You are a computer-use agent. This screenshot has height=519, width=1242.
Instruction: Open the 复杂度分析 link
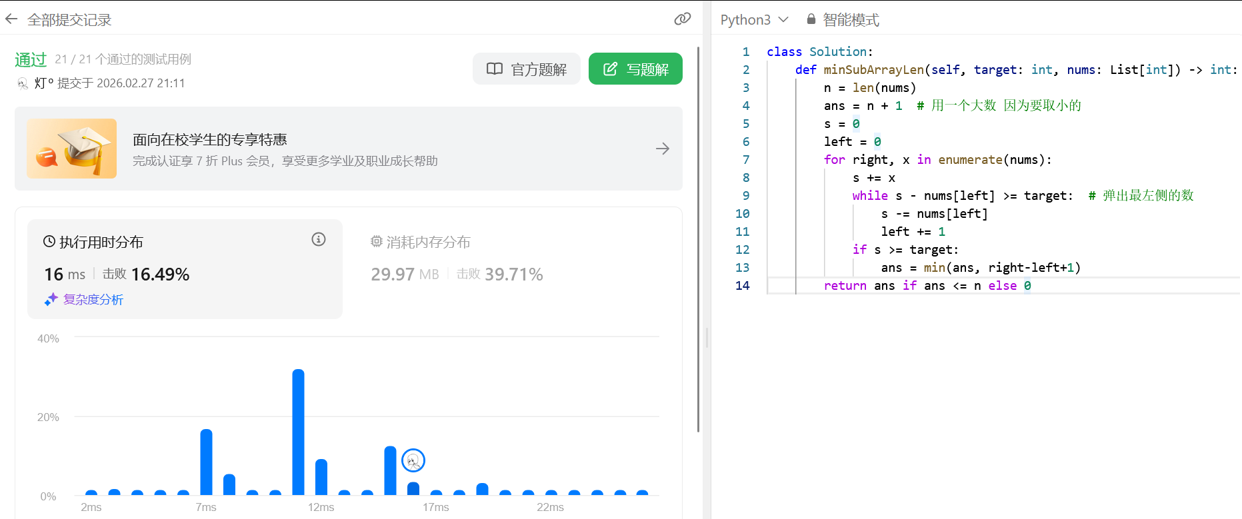click(93, 300)
